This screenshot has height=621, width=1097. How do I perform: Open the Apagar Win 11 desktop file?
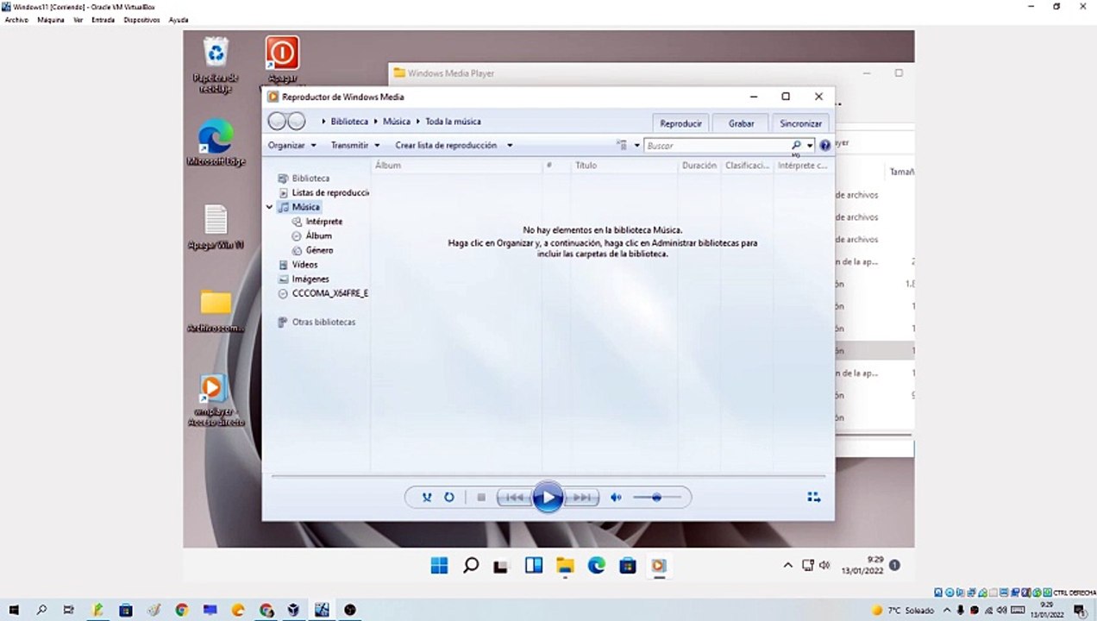coord(216,228)
